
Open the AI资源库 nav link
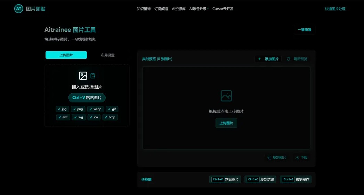tap(179, 9)
